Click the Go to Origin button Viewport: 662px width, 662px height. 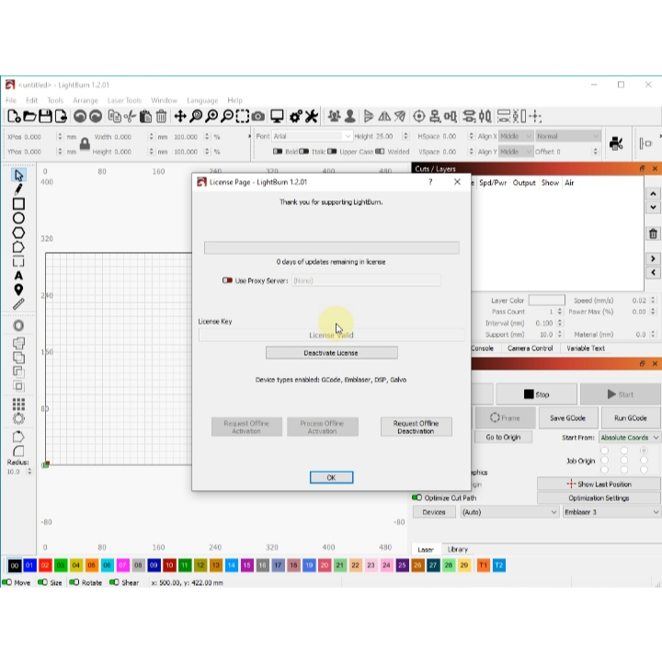pyautogui.click(x=503, y=438)
